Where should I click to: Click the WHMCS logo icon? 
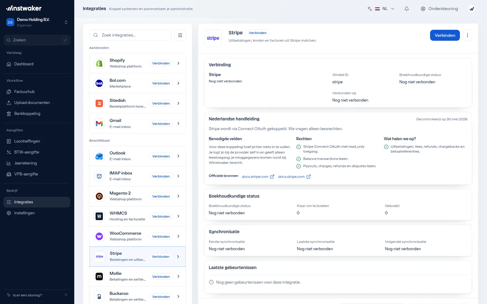pyautogui.click(x=99, y=216)
